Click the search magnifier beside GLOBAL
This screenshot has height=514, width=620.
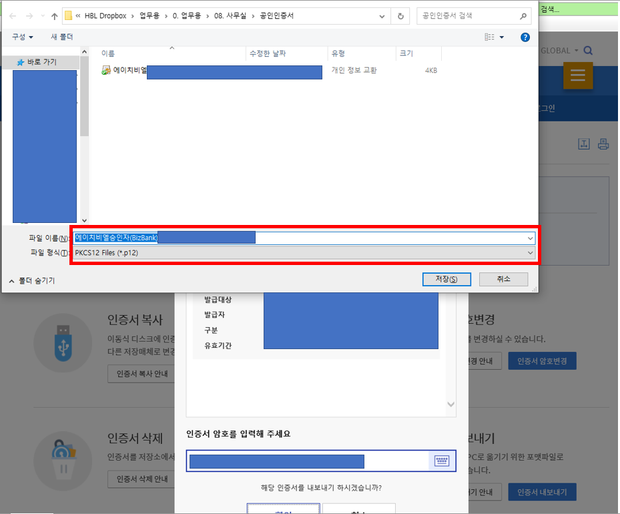600,50
